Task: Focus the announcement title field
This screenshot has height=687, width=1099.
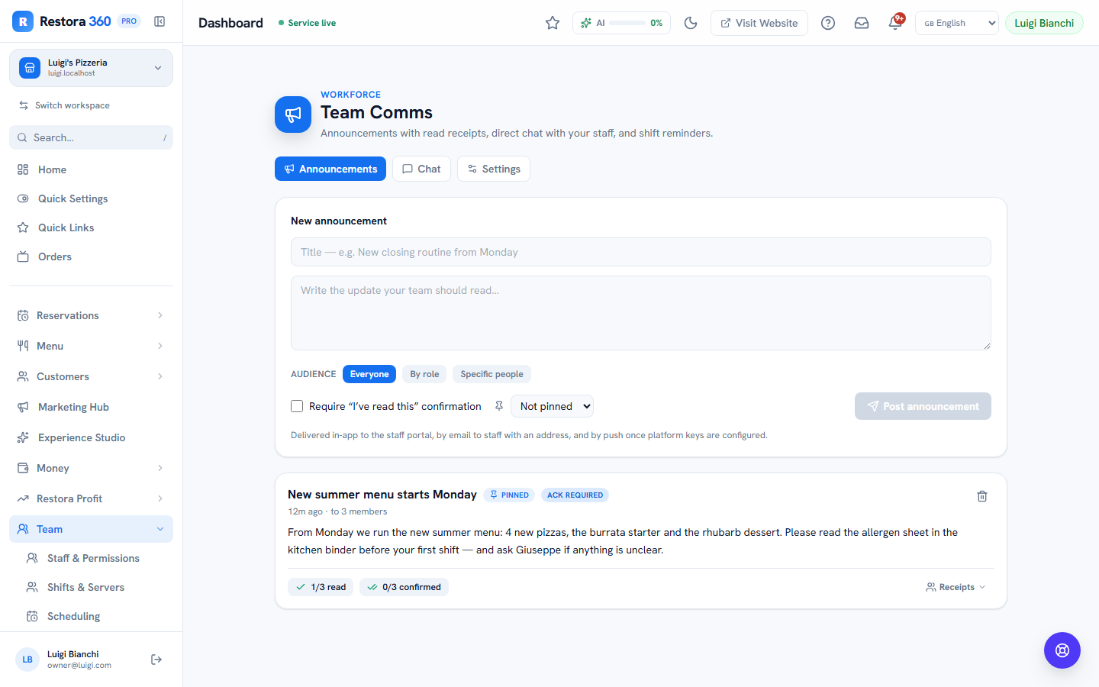Action: pos(641,252)
